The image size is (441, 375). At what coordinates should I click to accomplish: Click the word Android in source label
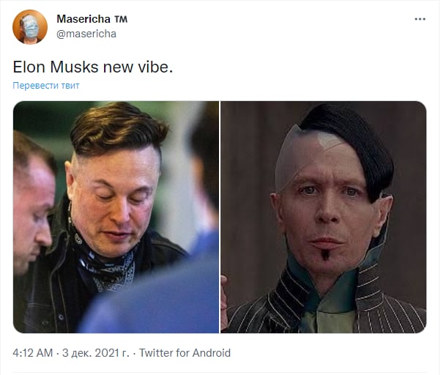pyautogui.click(x=211, y=353)
